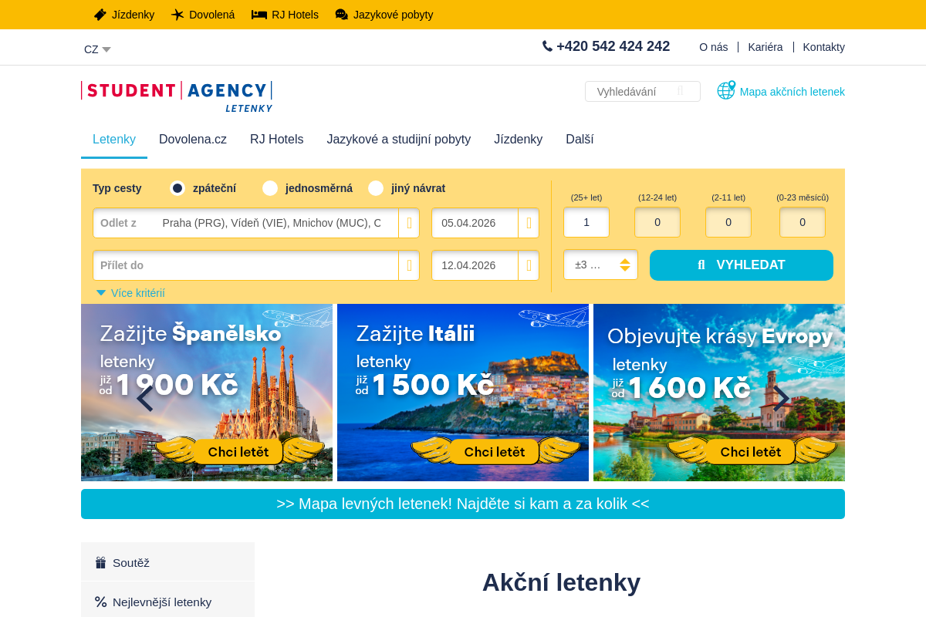The height and width of the screenshot is (617, 926).
Task: Click the gift icon next to Soutěž
Action: pyautogui.click(x=100, y=563)
